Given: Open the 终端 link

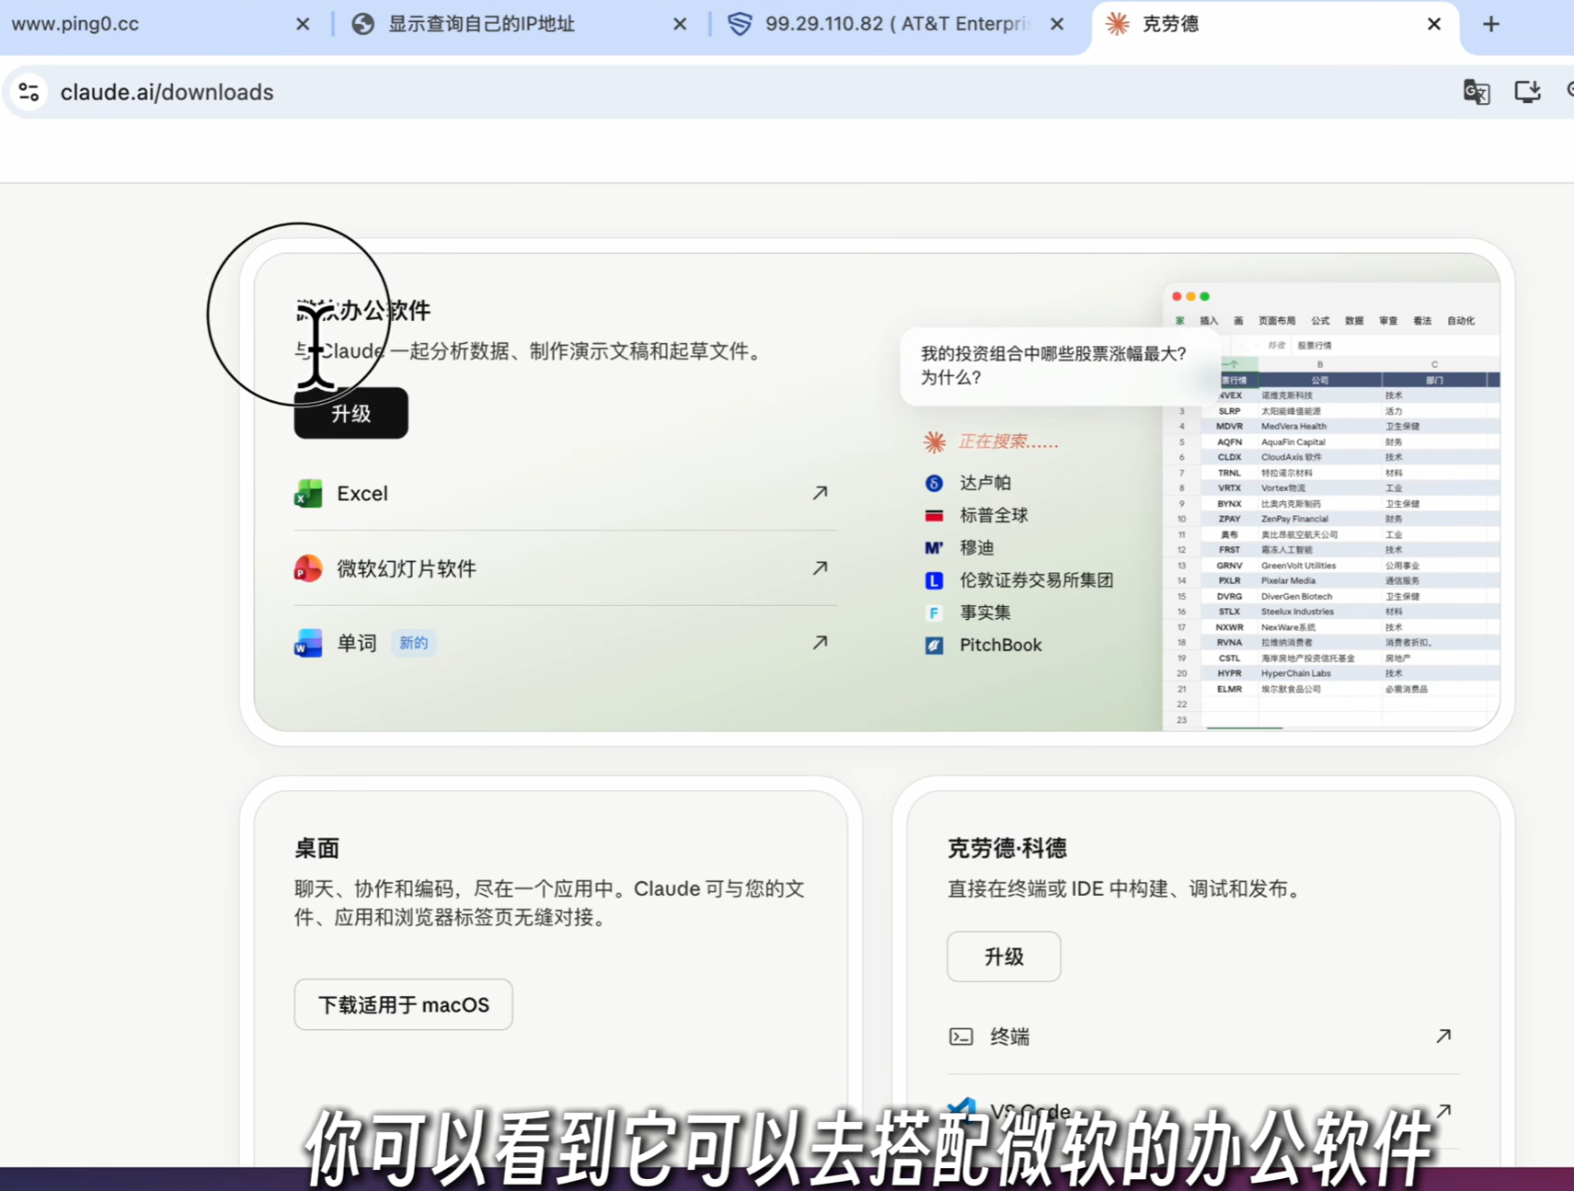Looking at the screenshot, I should pyautogui.click(x=1203, y=1036).
